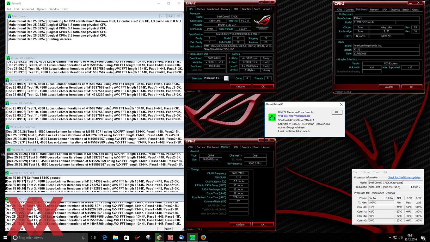Click the red checkmark taskbar icon
This screenshot has height=242, width=430.
click(x=137, y=237)
